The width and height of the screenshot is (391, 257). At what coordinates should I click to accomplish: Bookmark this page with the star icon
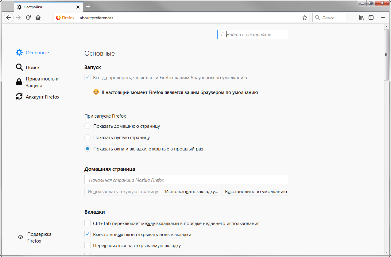[305, 18]
